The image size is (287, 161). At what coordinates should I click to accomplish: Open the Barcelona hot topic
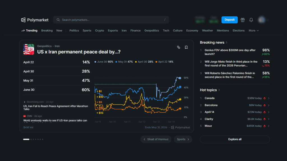pyautogui.click(x=235, y=105)
